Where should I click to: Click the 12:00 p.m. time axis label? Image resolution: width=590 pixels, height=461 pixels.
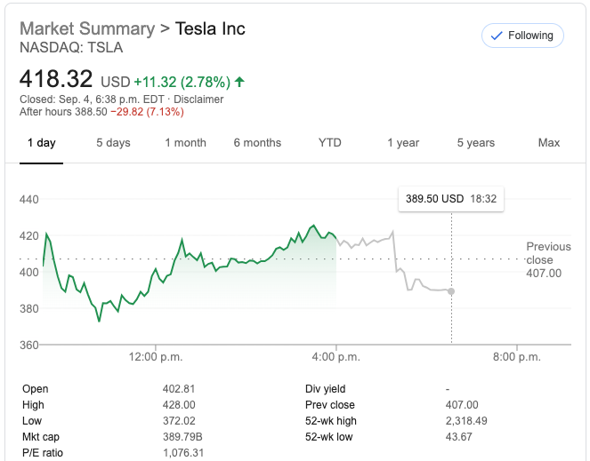pyautogui.click(x=156, y=357)
